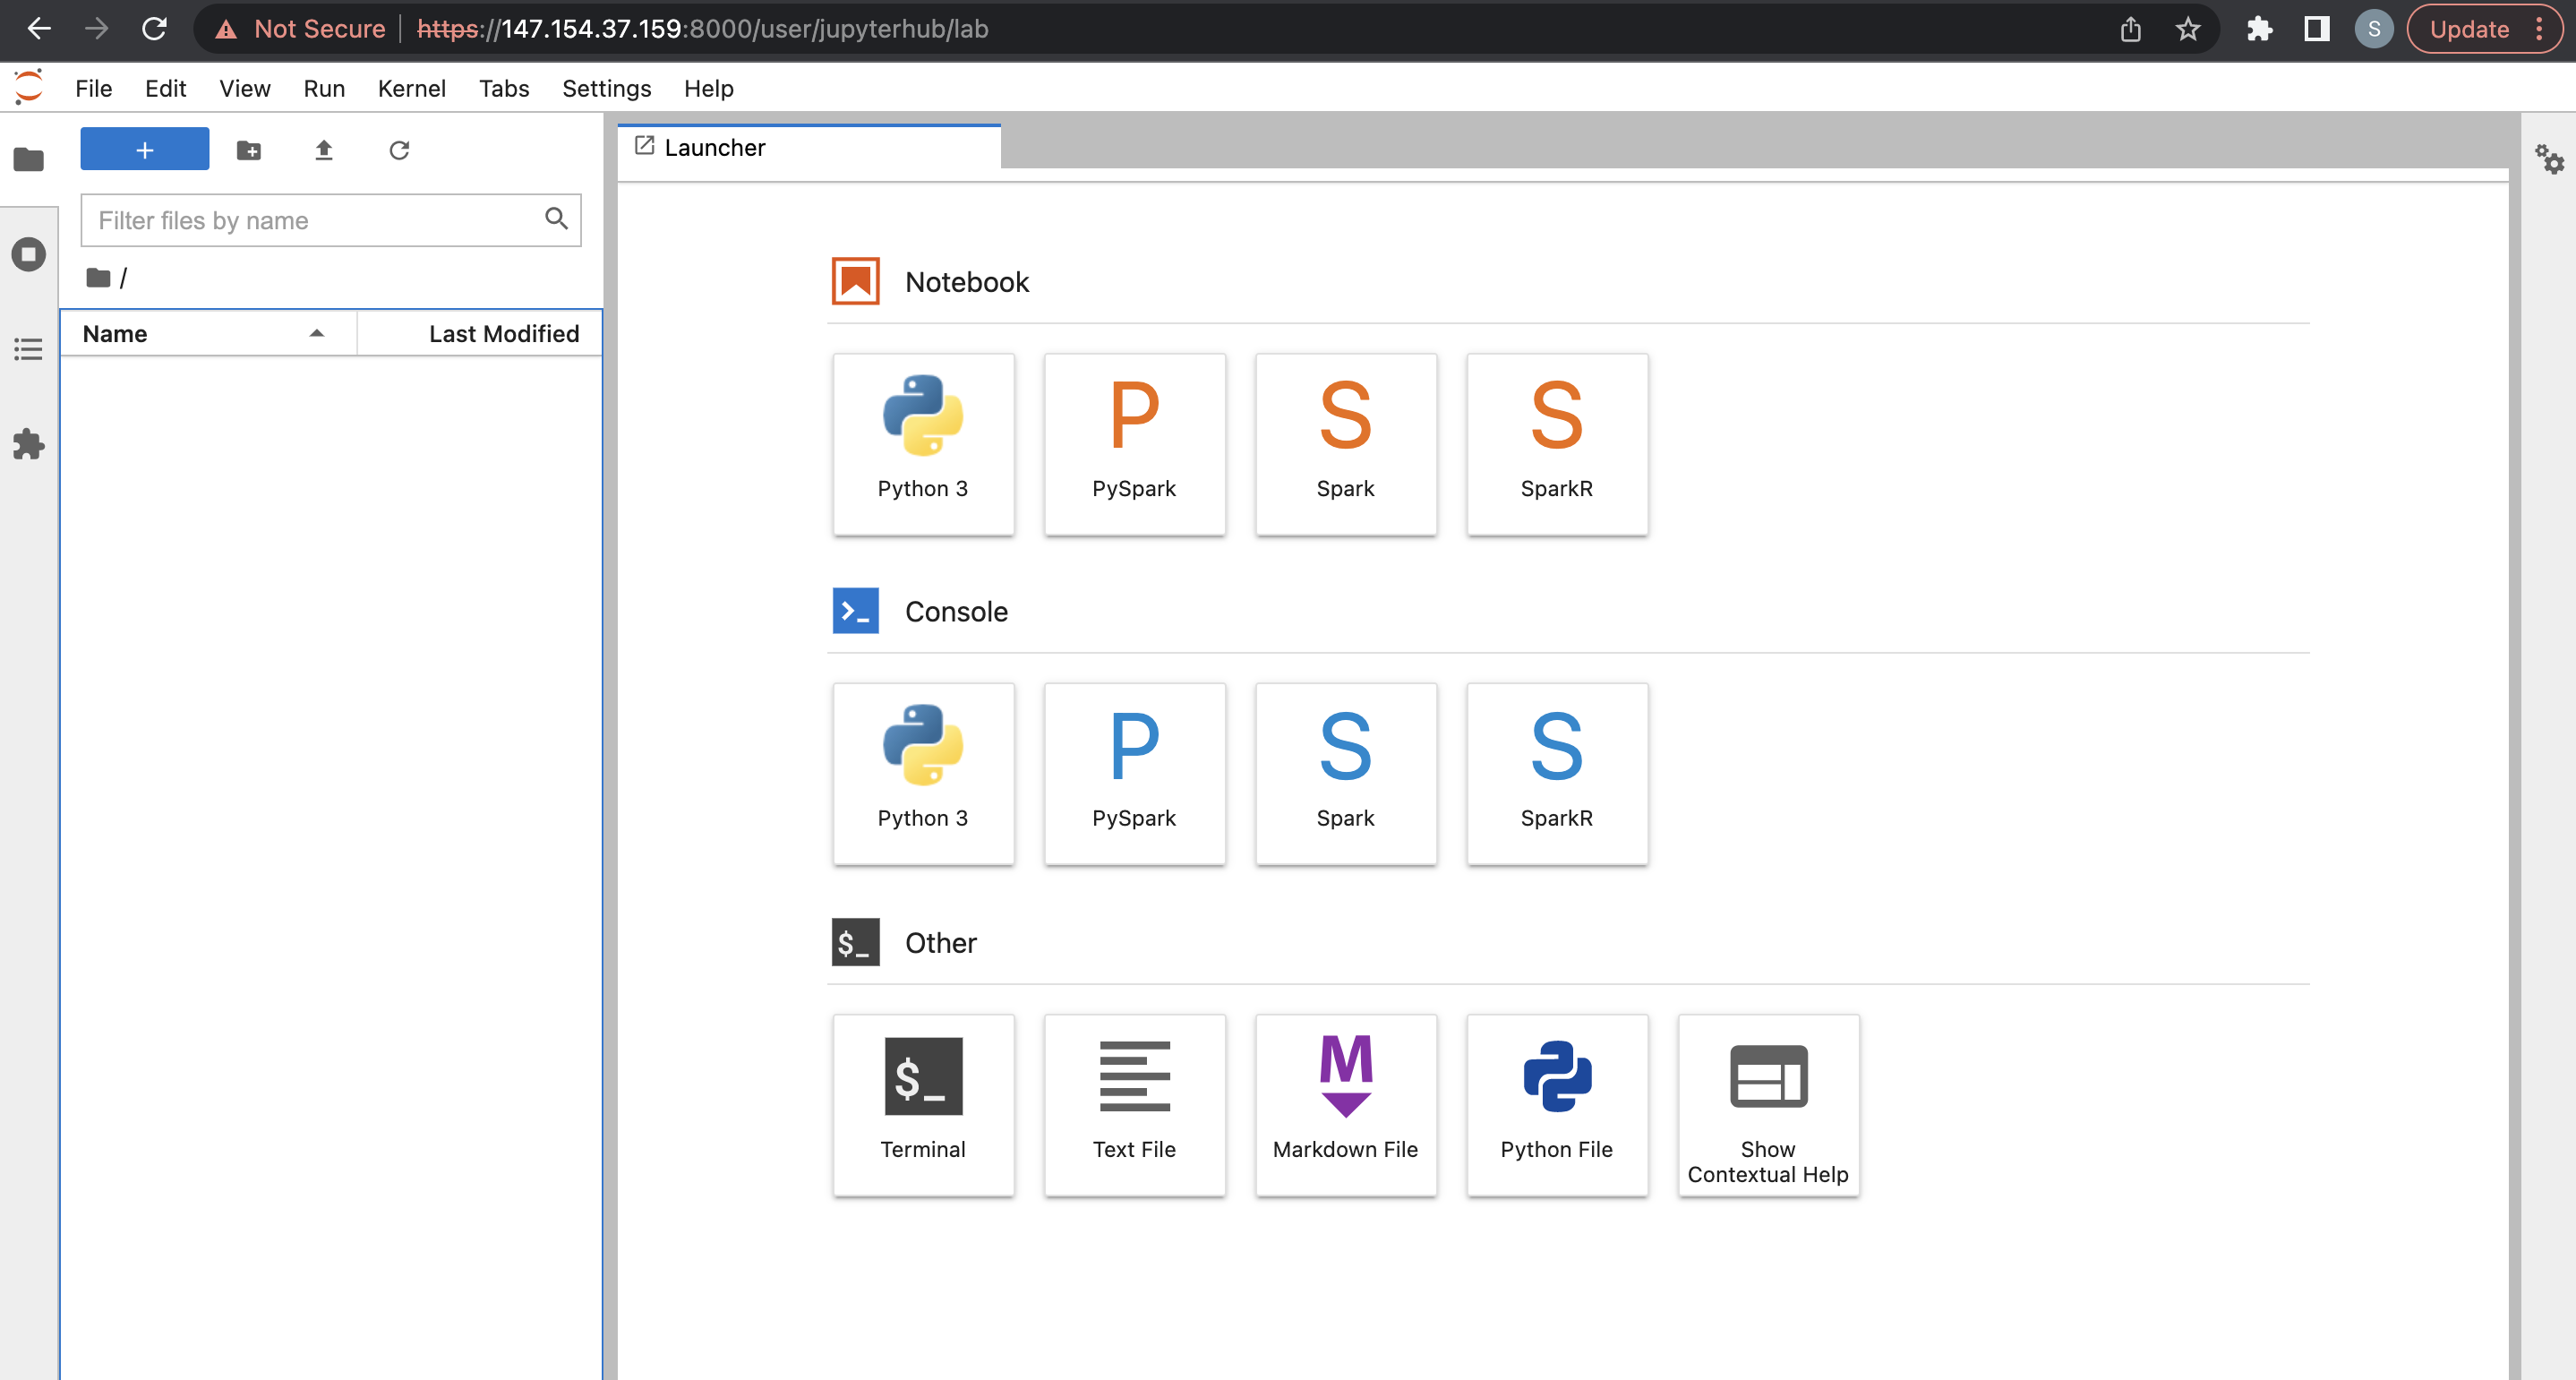Create a new Python File
The width and height of the screenshot is (2576, 1380).
tap(1556, 1104)
